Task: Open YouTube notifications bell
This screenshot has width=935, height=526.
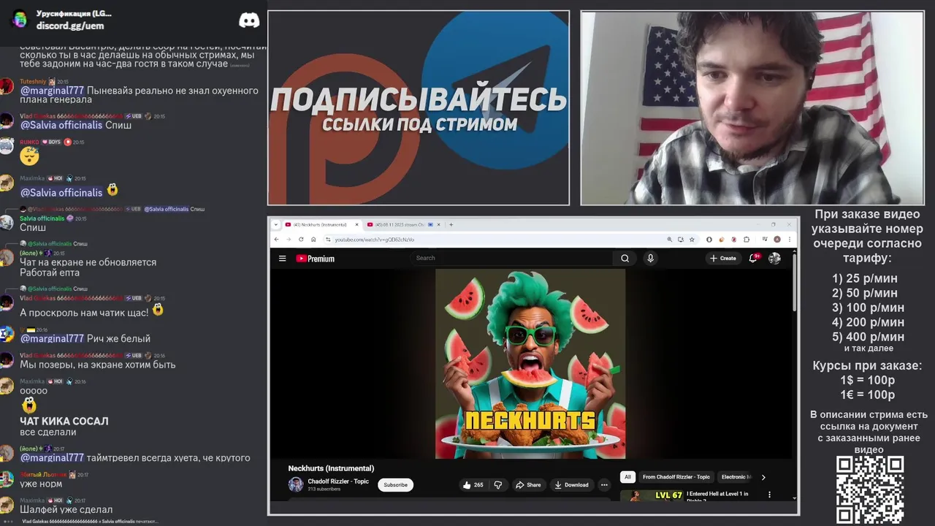Action: pyautogui.click(x=753, y=258)
